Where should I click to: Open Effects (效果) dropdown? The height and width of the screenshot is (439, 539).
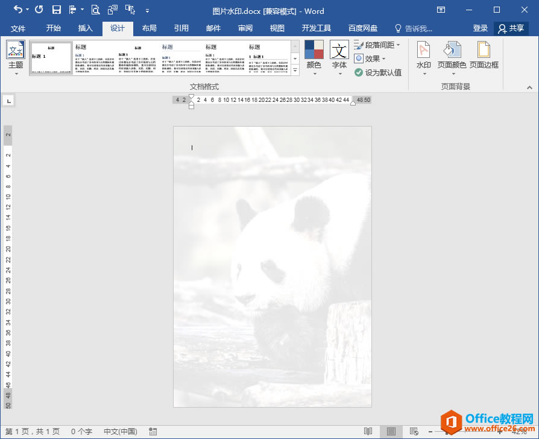(x=370, y=58)
